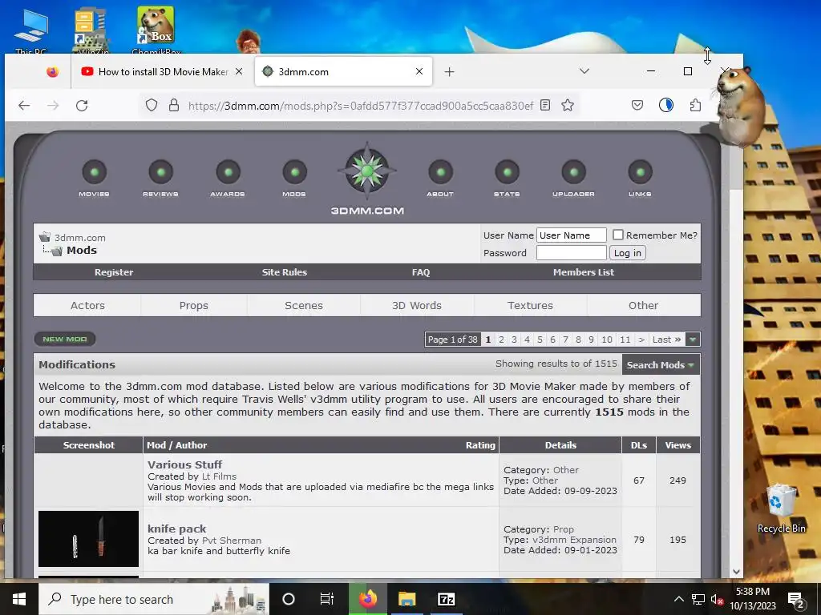The image size is (821, 615).
Task: Select the Scenes category tab
Action: pyautogui.click(x=304, y=305)
